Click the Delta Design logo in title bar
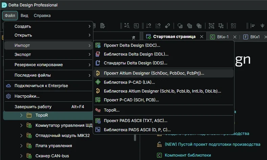Image resolution: width=267 pixels, height=160 pixels. [x=4, y=5]
